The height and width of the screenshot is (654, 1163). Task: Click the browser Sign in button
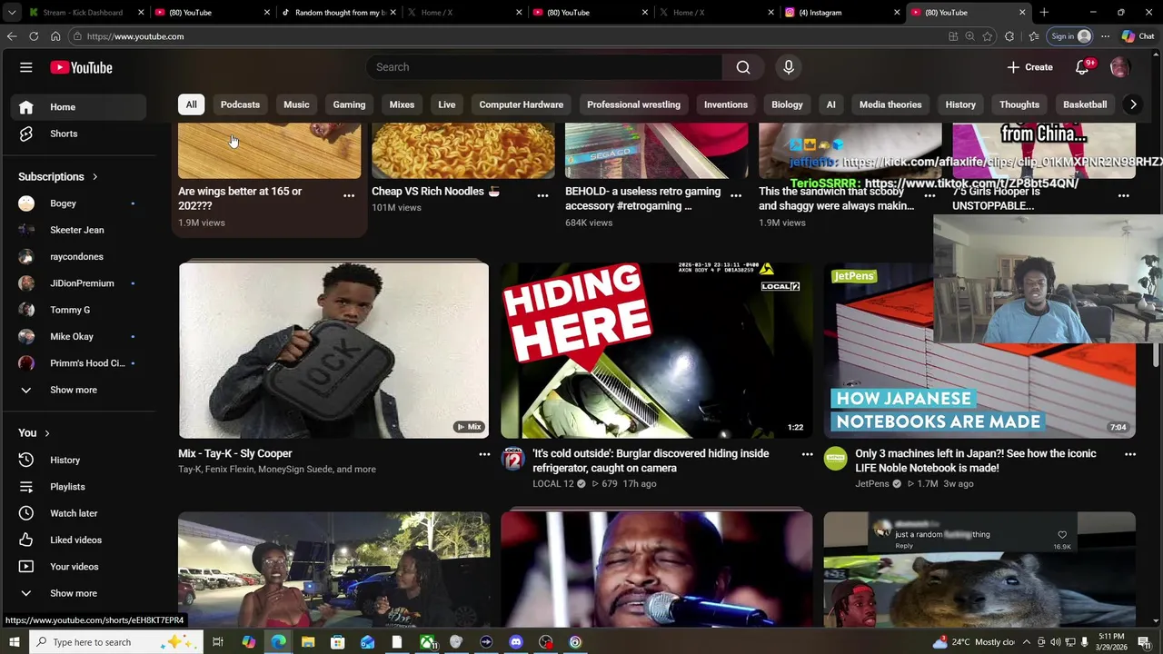coord(1070,36)
